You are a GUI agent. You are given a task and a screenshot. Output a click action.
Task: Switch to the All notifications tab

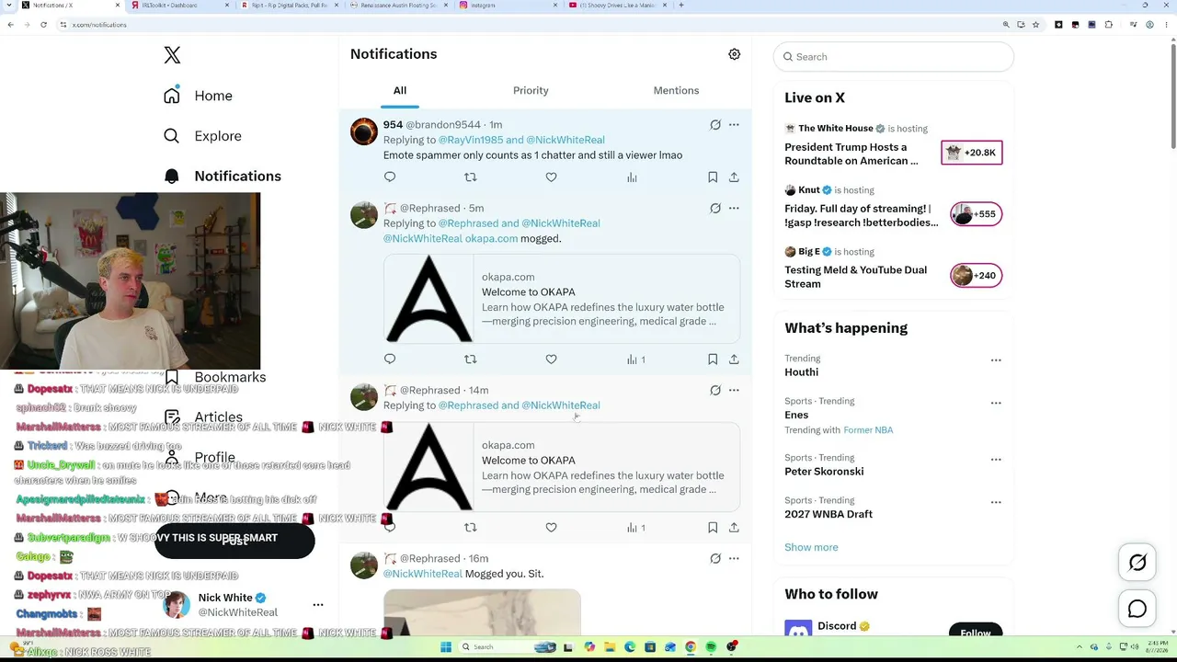pos(400,90)
